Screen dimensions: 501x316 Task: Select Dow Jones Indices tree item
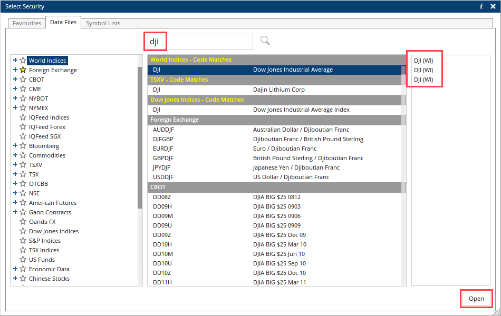(54, 231)
